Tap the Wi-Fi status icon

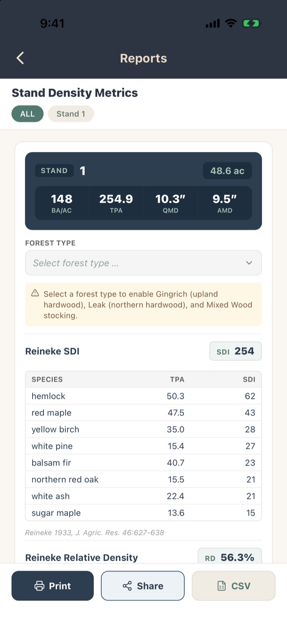pos(231,23)
